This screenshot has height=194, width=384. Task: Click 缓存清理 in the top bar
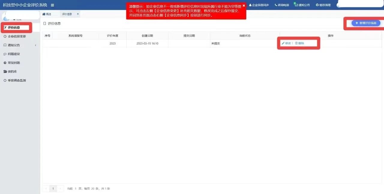[x=323, y=5]
